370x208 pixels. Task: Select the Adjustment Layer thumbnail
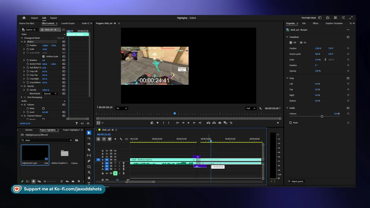[x=35, y=153]
